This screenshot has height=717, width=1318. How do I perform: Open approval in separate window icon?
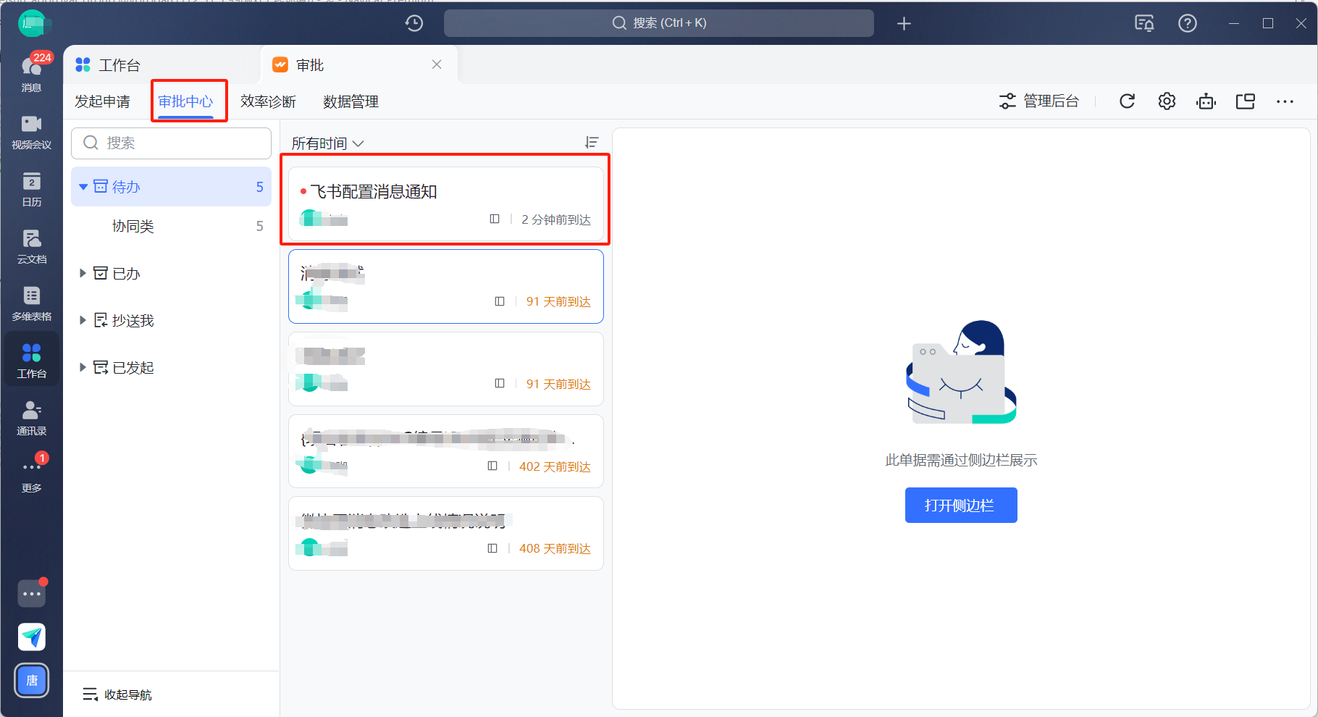point(1246,101)
